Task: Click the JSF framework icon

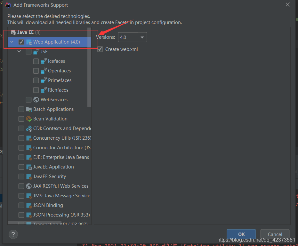Action: tap(36, 52)
